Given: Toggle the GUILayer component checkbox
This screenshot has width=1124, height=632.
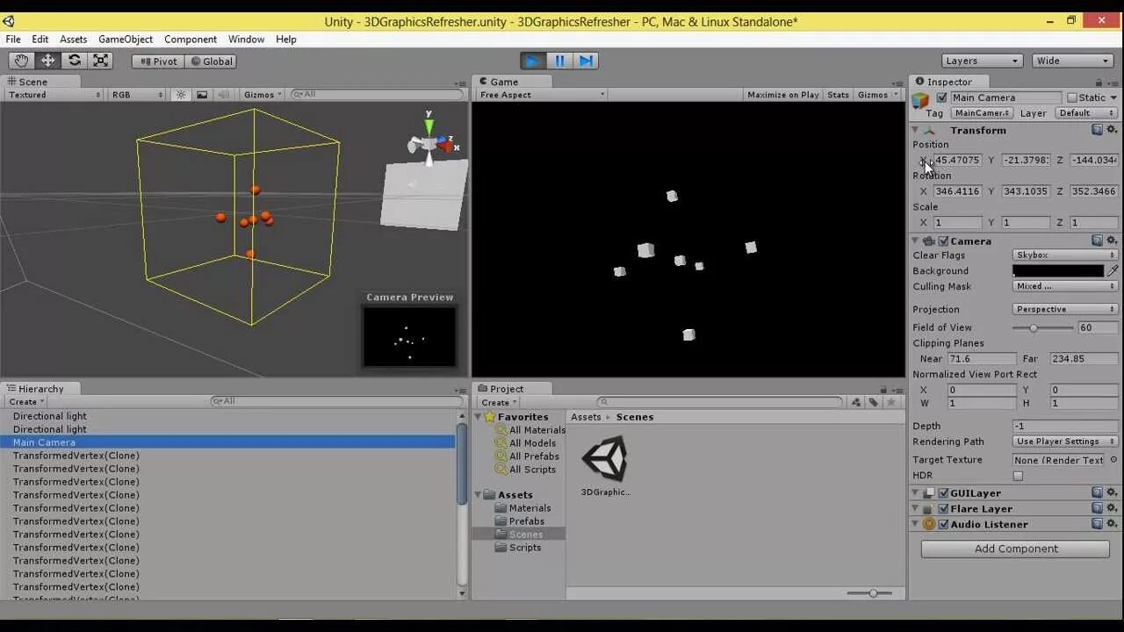Looking at the screenshot, I should (x=943, y=493).
